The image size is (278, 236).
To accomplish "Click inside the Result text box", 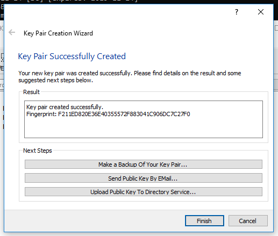I will pos(144,119).
